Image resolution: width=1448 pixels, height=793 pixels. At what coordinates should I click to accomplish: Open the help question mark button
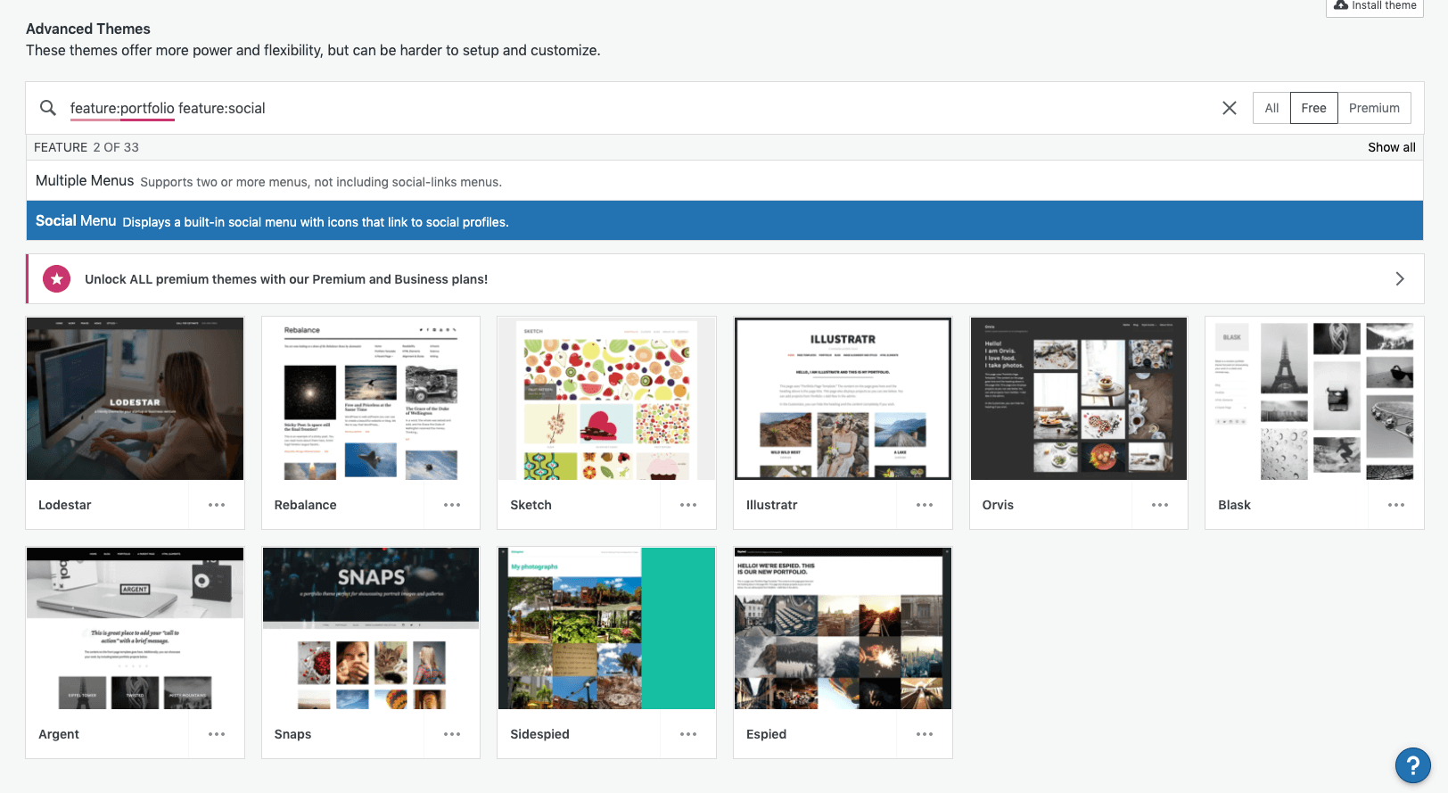[1412, 765]
